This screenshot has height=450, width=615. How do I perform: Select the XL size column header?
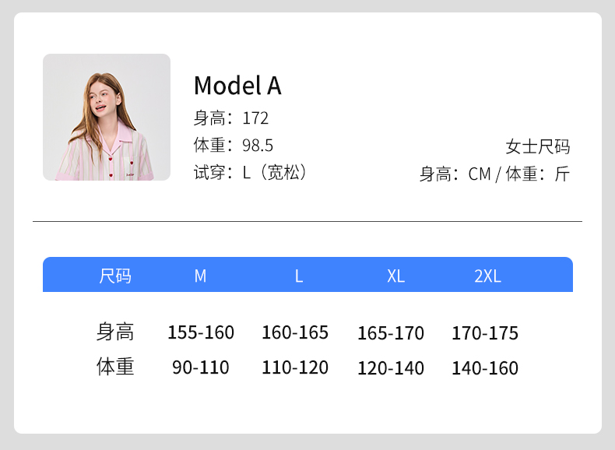click(395, 276)
